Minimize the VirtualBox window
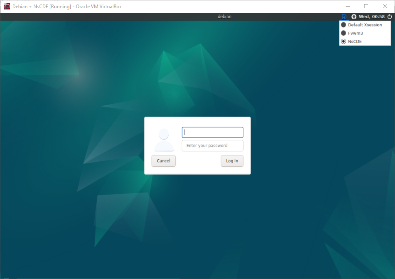This screenshot has height=279, width=395. 347,6
